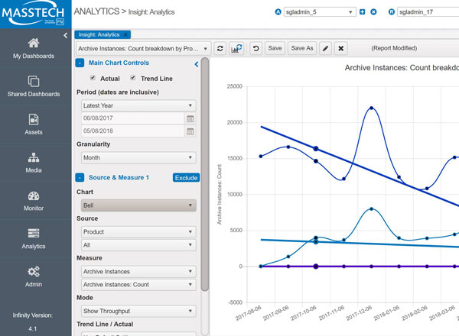Image resolution: width=459 pixels, height=336 pixels.
Task: Open Archive Instances: Count dropdown
Action: point(138,285)
